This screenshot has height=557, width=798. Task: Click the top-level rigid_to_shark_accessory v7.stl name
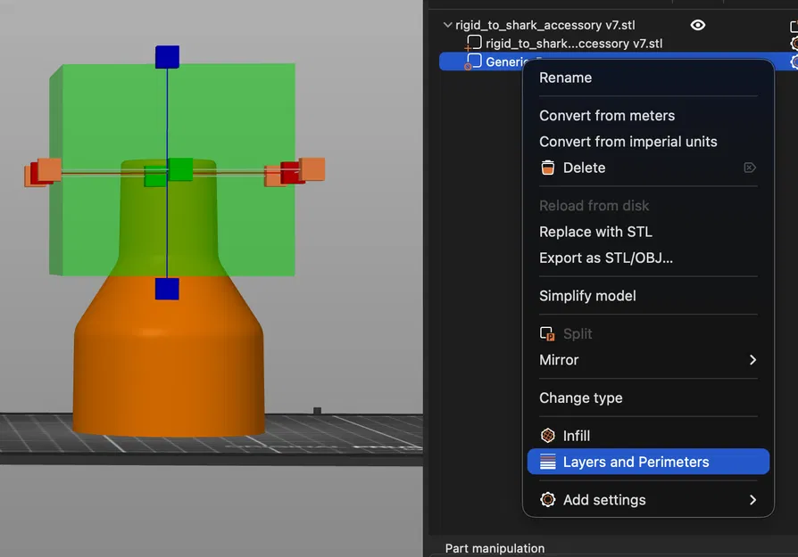(x=545, y=25)
